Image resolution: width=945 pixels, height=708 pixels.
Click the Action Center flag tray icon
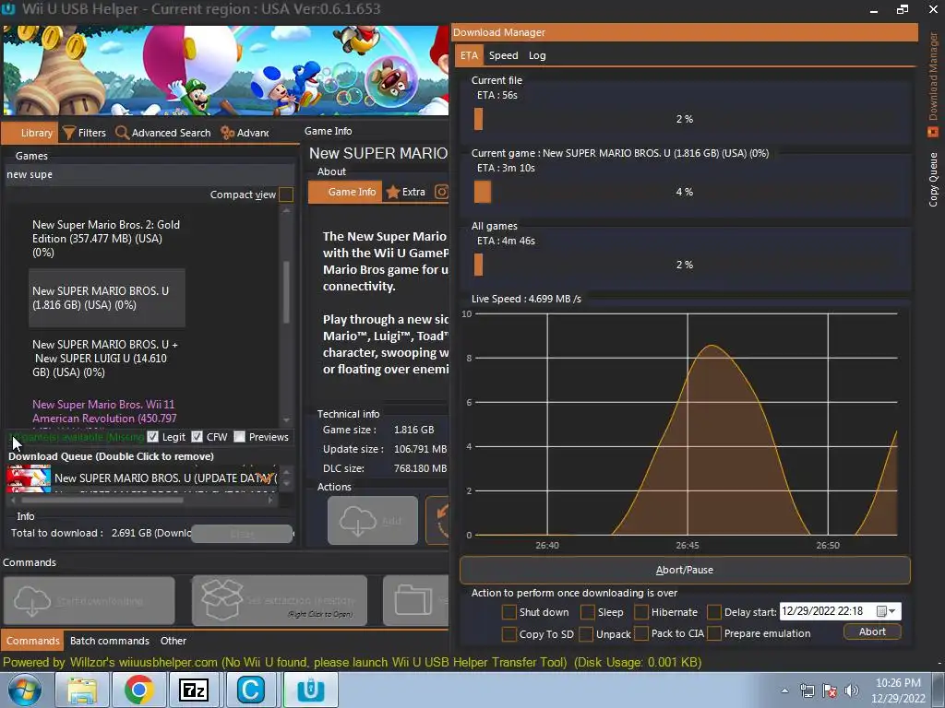[830, 690]
